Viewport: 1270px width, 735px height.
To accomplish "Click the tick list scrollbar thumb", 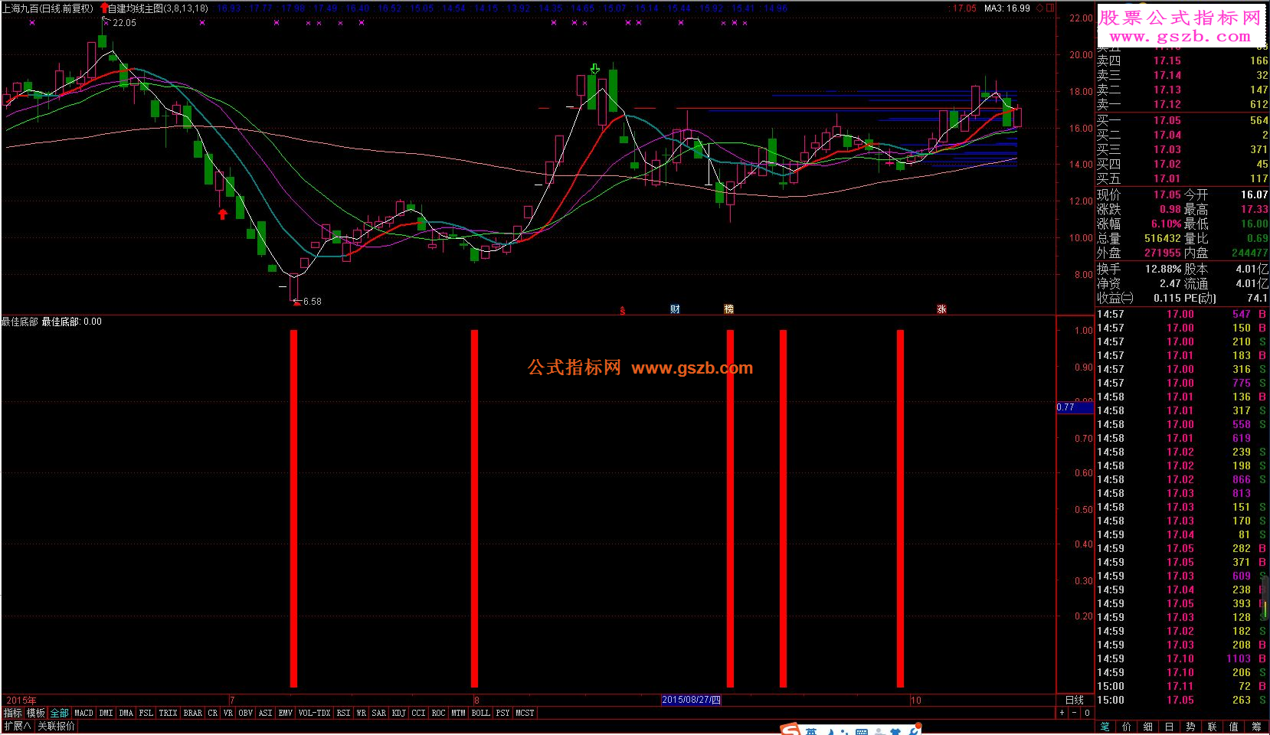I will tap(1265, 597).
